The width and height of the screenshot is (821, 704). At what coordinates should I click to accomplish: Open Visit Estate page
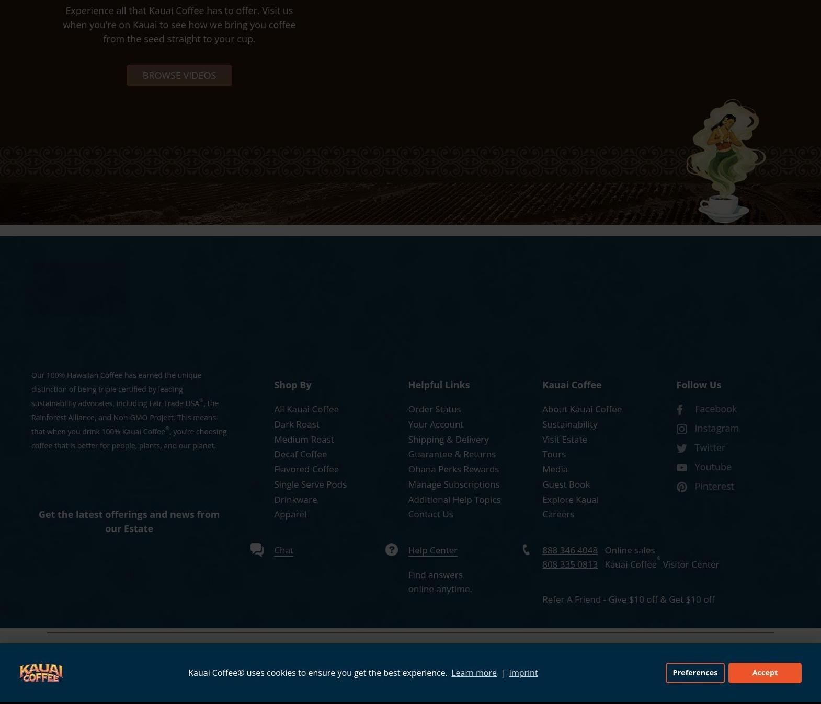tap(565, 440)
